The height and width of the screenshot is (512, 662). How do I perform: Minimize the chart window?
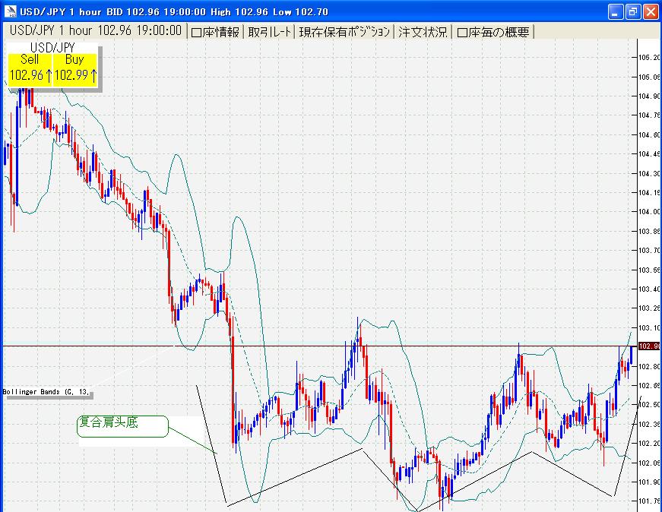point(616,11)
